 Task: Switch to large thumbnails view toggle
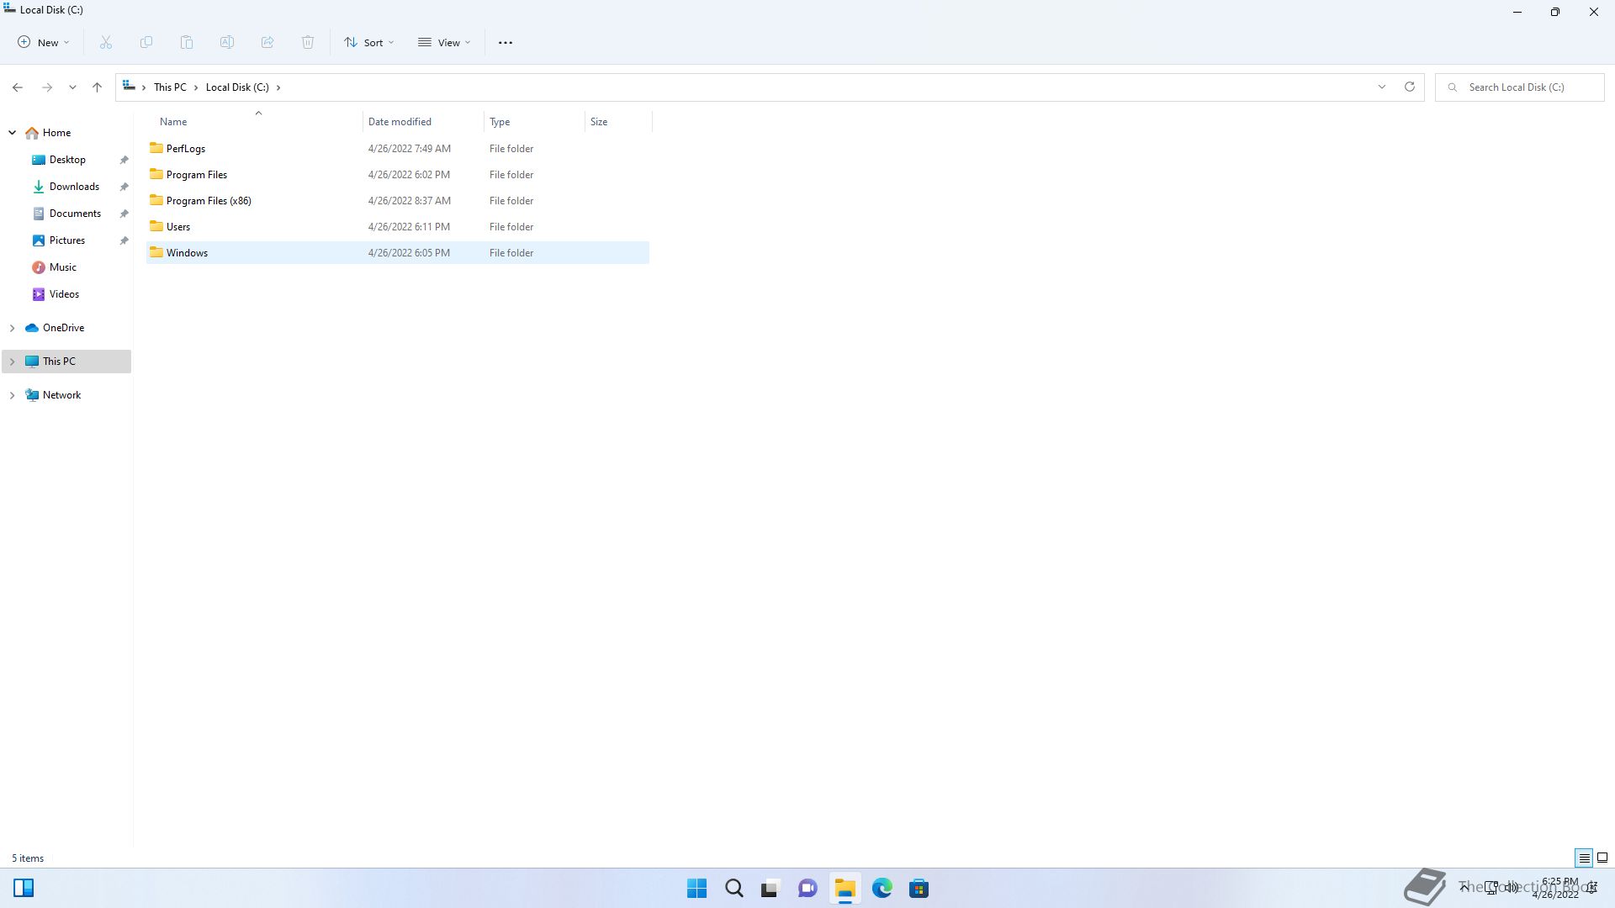[1602, 858]
